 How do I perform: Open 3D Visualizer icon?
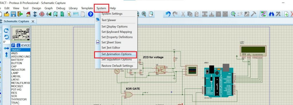49,14
